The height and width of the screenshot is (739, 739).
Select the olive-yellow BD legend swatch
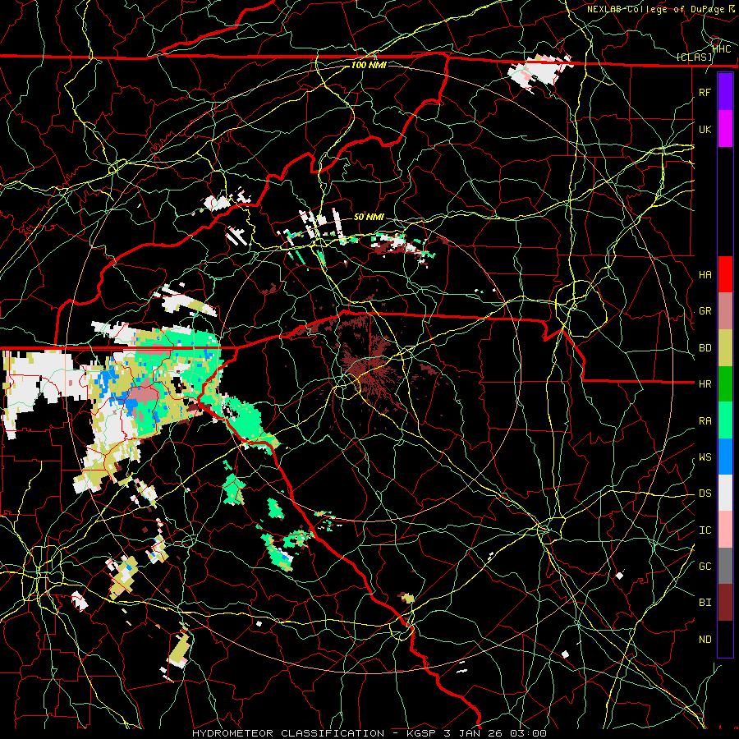point(725,348)
